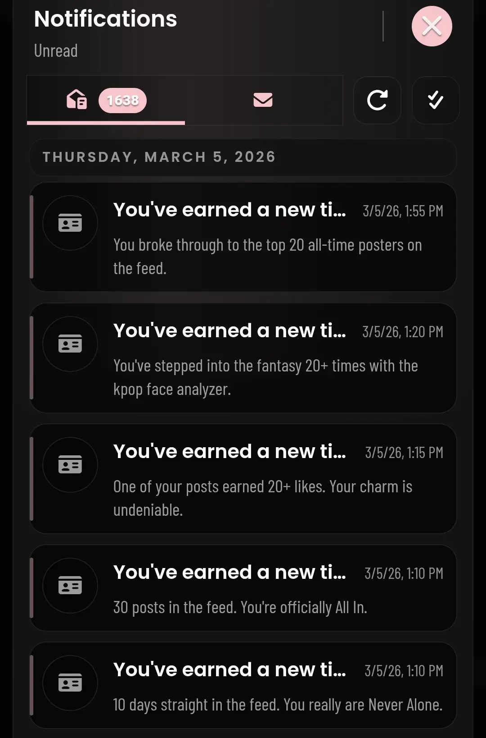This screenshot has width=486, height=738.
Task: Click the card icon on the 1:20 PM notification
Action: (x=70, y=344)
